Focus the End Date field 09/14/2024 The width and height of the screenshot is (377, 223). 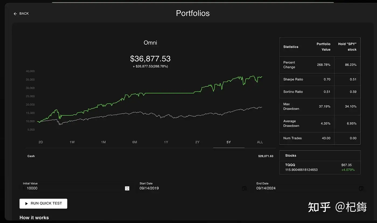point(304,188)
